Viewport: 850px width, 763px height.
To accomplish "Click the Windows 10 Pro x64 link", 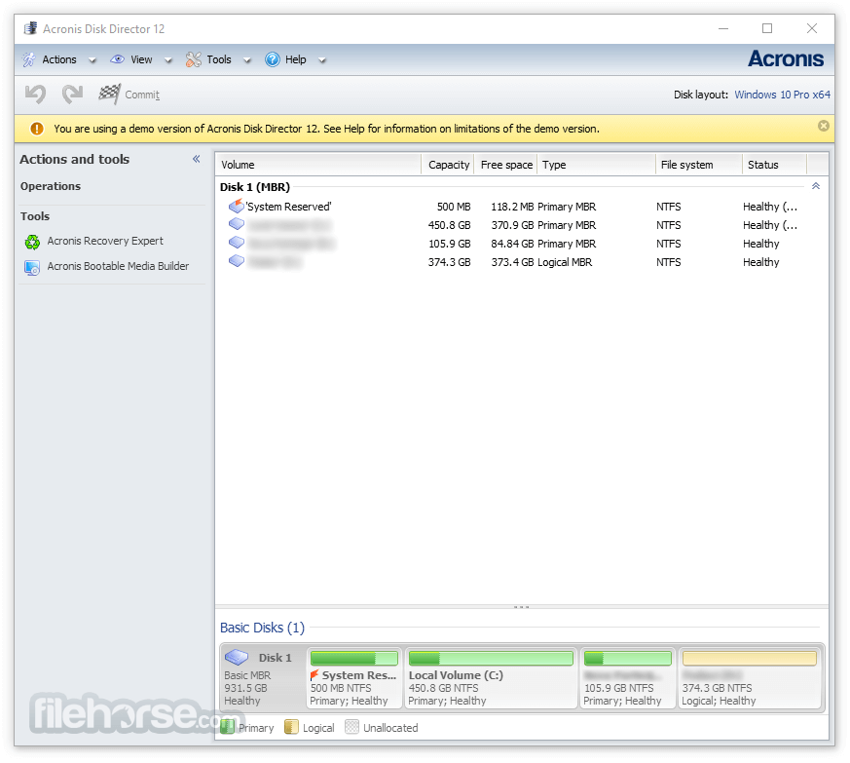I will pos(782,95).
